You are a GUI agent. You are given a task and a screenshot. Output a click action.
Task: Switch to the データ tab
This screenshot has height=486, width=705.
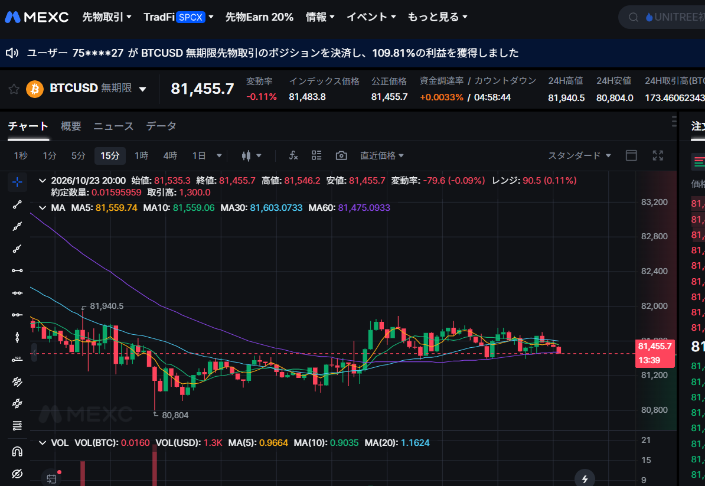pos(161,126)
